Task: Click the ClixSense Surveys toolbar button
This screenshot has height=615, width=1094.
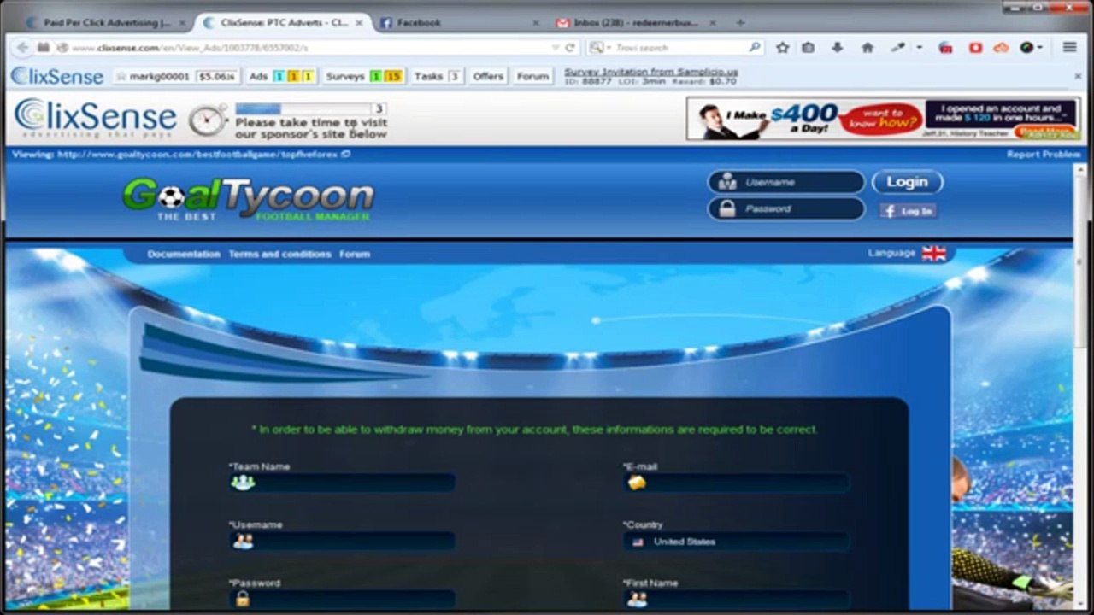Action: [x=363, y=77]
